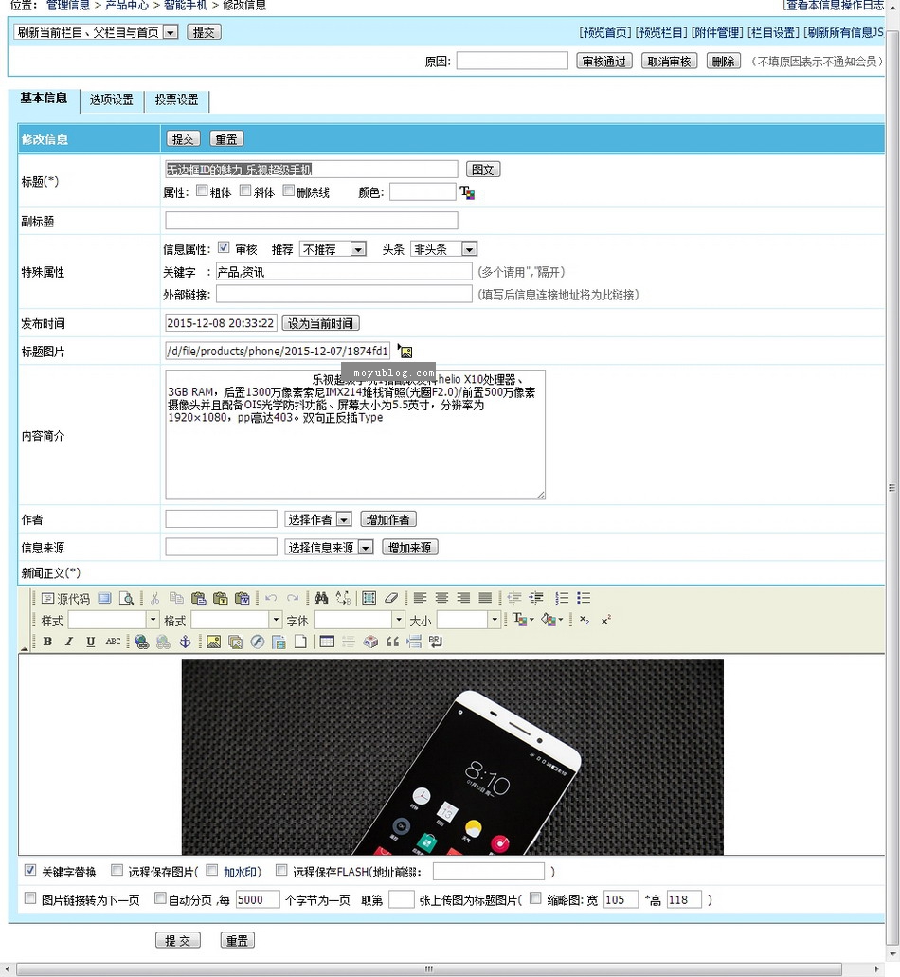Open the title color picker icon

pos(467,192)
